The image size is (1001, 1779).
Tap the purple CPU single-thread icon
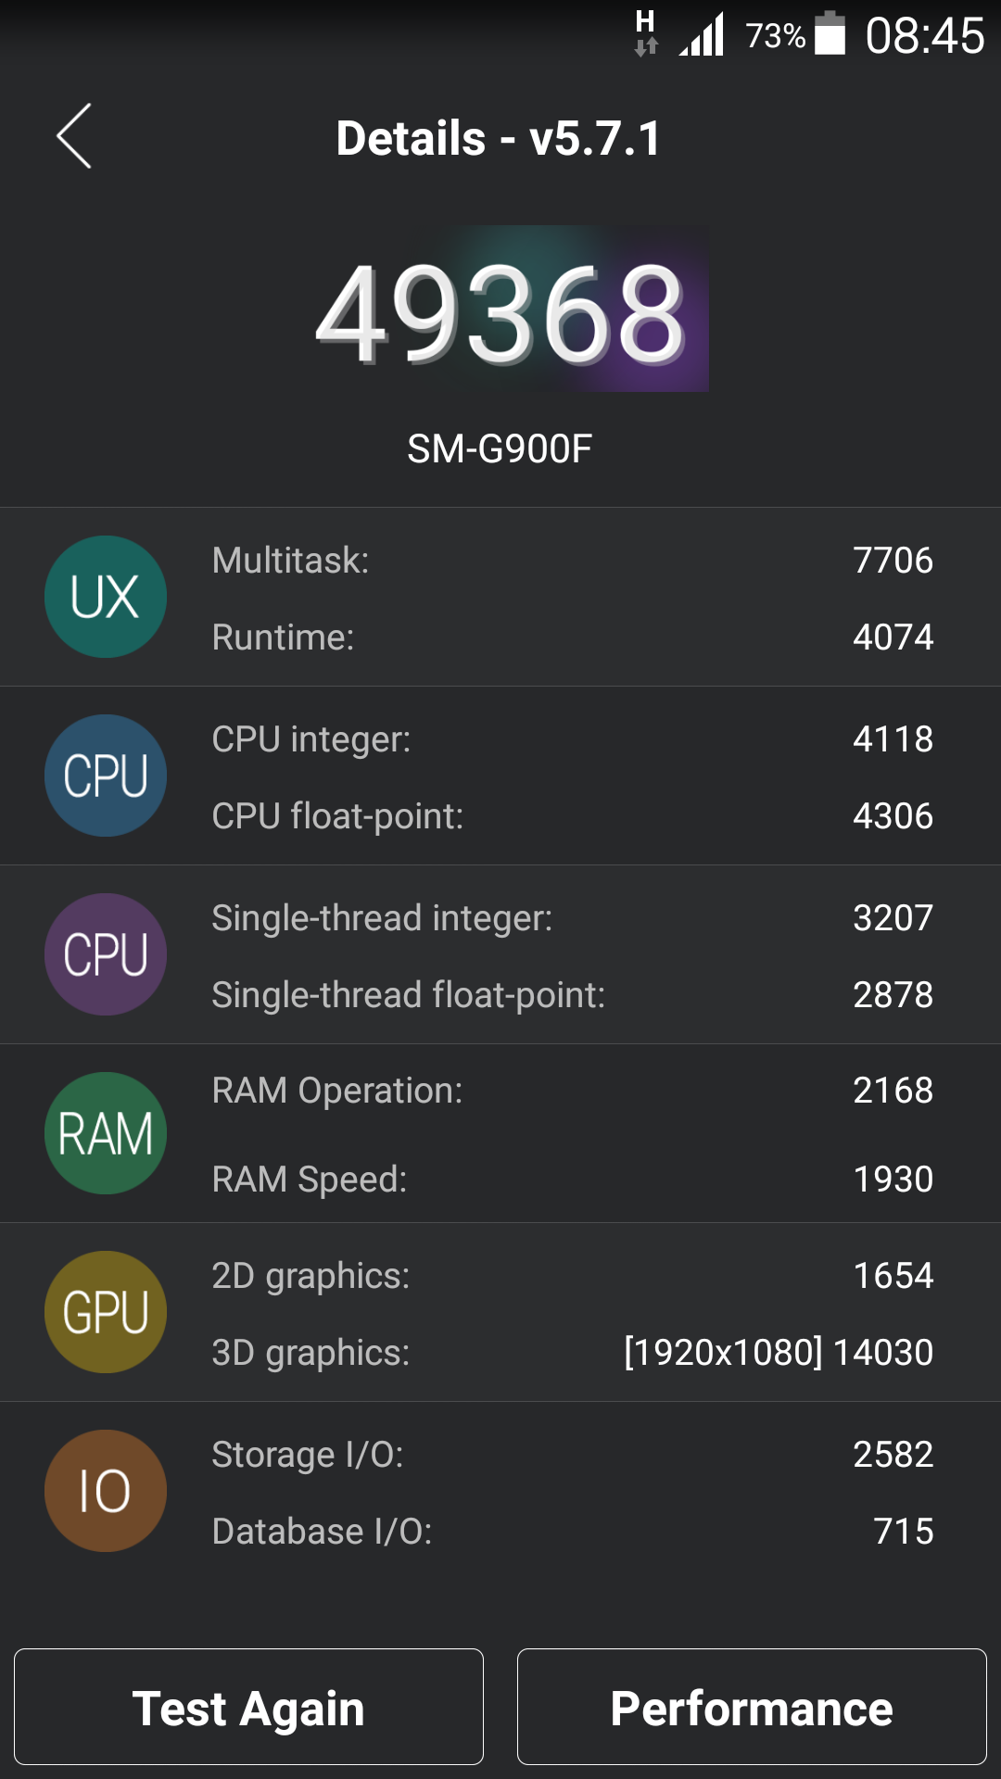[106, 954]
